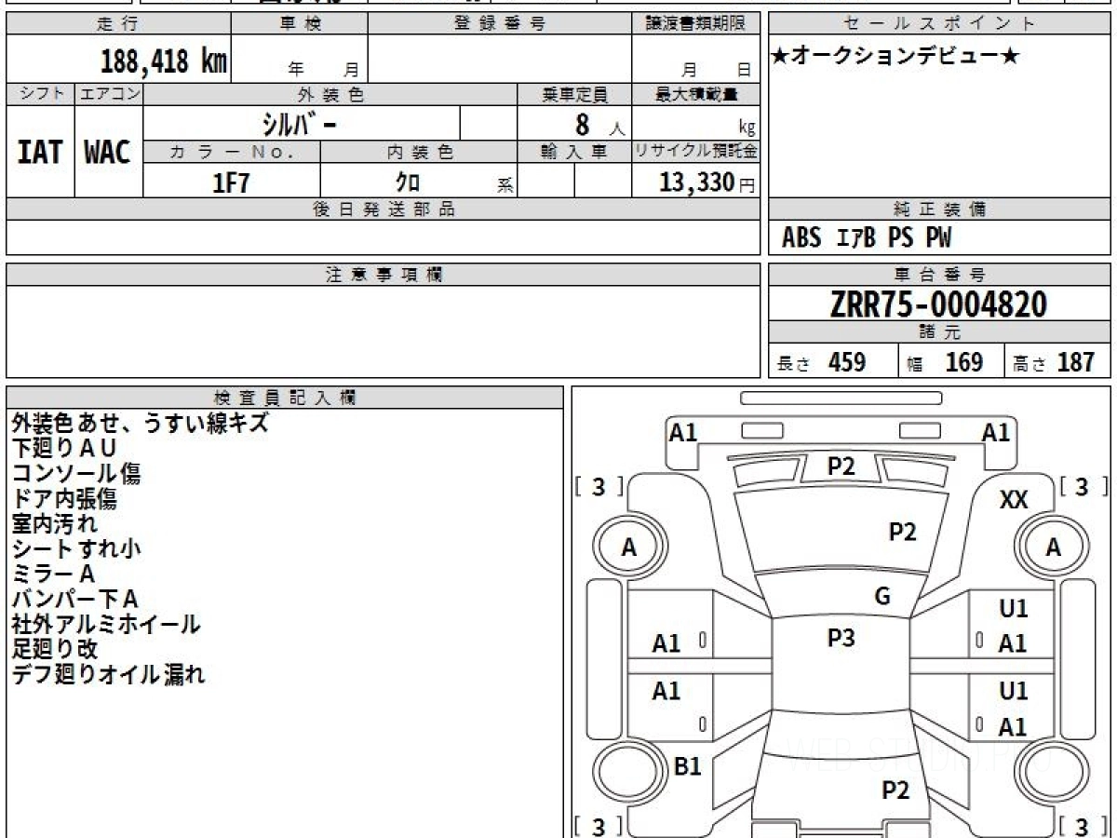This screenshot has height=838, width=1117.
Task: Click the 譲渡書類期限 header
Action: click(x=695, y=24)
